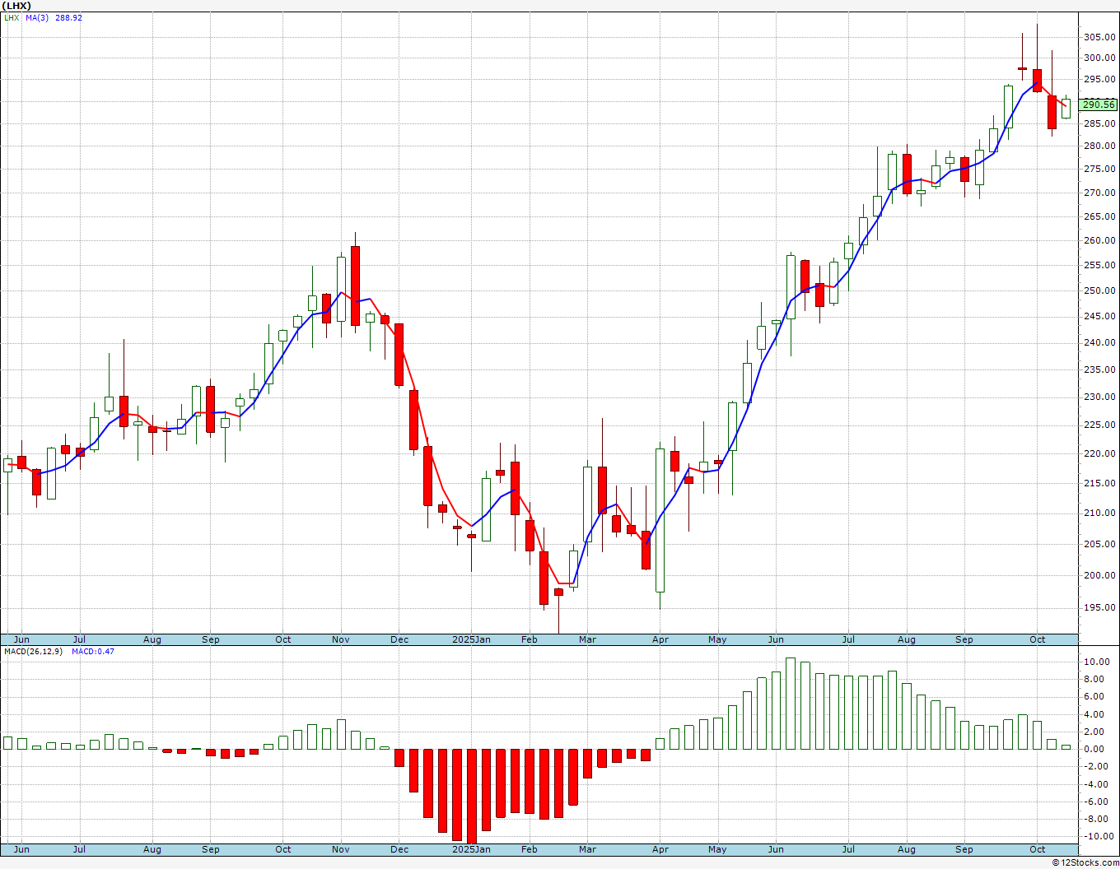Click the 240.00 price axis label
The width and height of the screenshot is (1120, 869).
1099,342
